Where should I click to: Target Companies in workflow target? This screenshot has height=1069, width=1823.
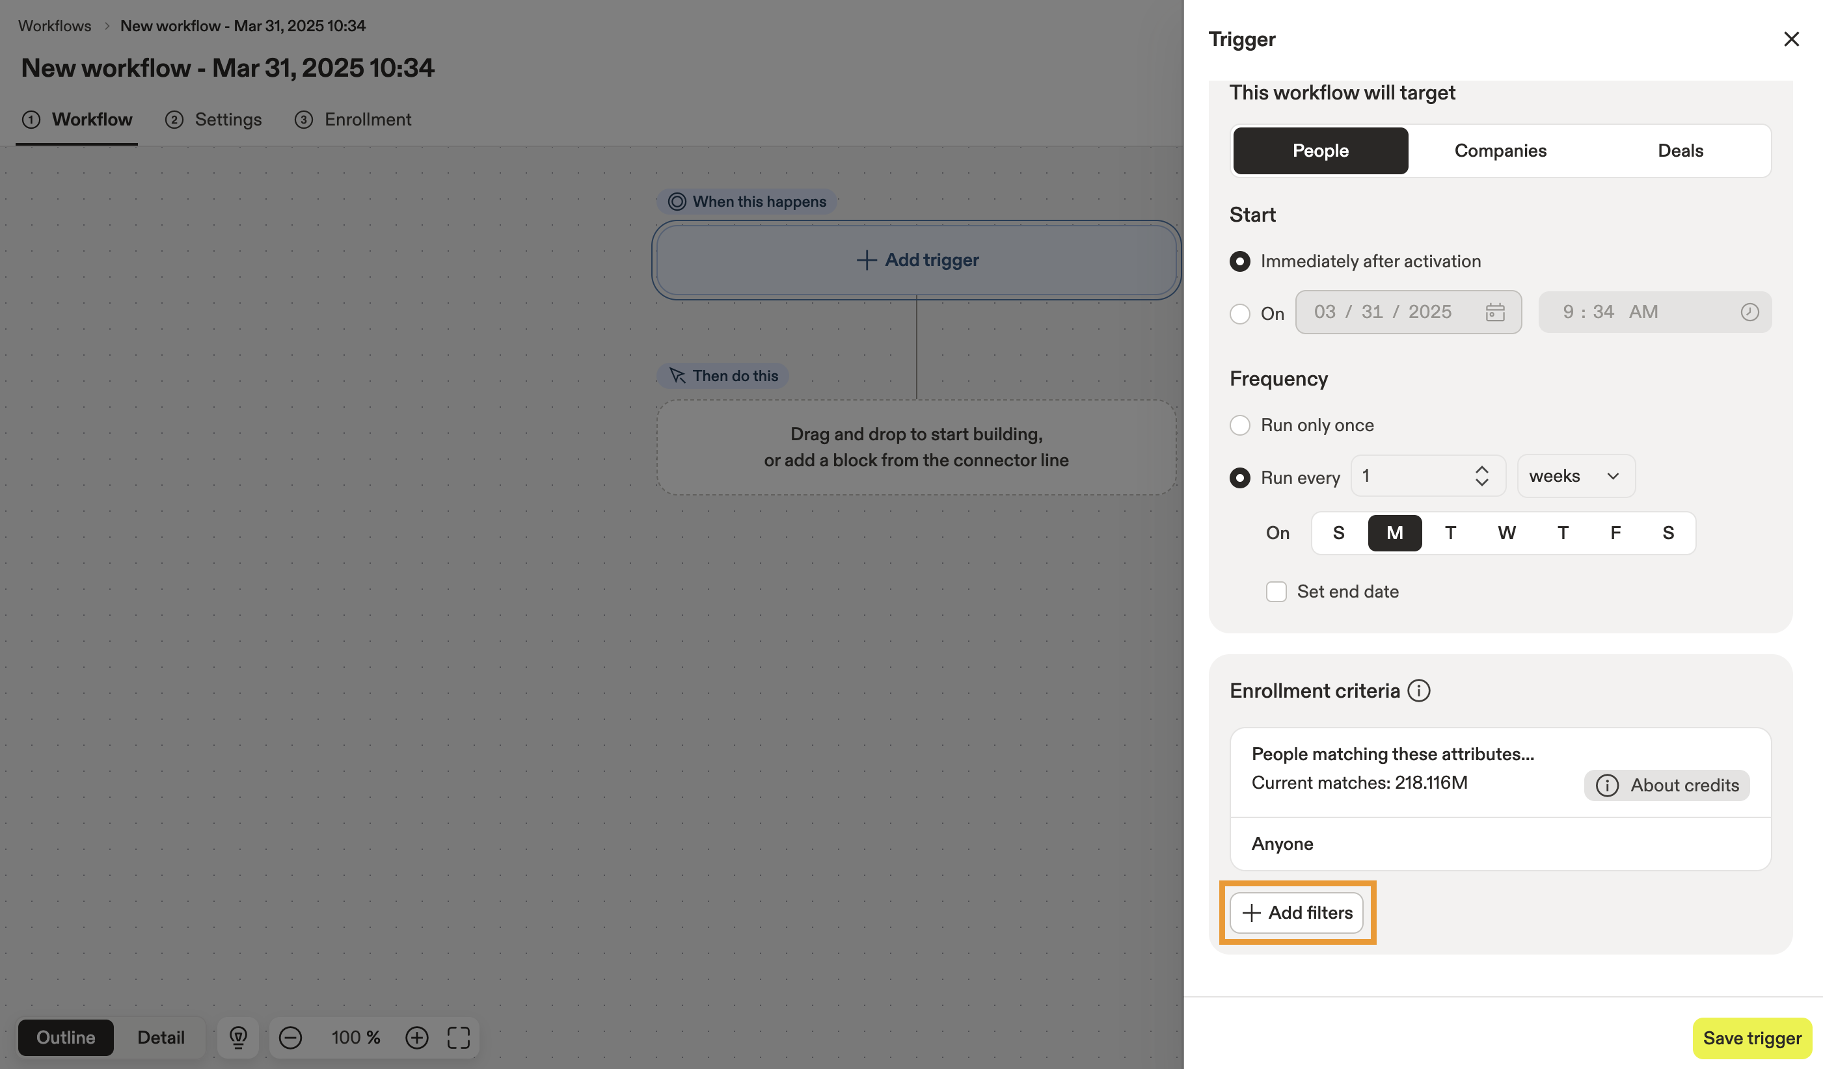coord(1500,150)
